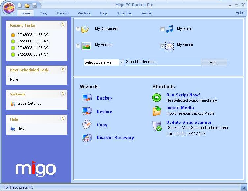Launch the Backup wizard link
This screenshot has height=191, width=248.
point(104,98)
